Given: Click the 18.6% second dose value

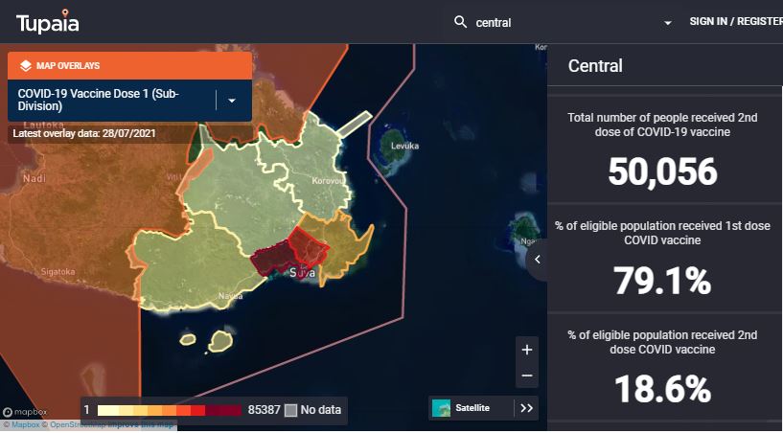Looking at the screenshot, I should 662,390.
